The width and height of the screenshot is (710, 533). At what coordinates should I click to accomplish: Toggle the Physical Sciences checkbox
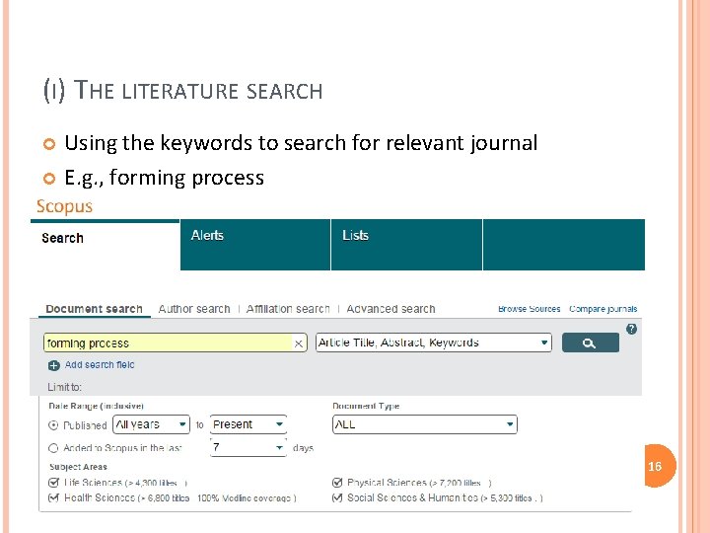[x=338, y=483]
